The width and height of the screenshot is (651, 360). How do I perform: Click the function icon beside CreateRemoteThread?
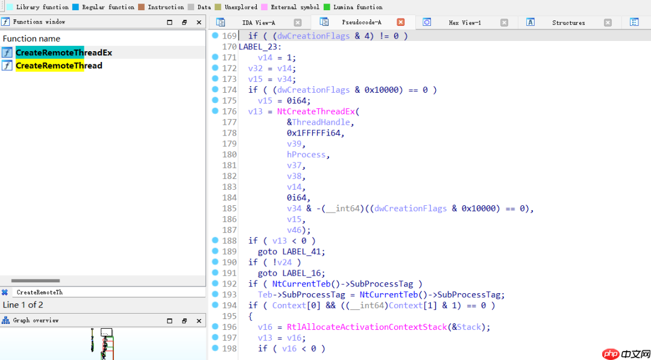[7, 66]
